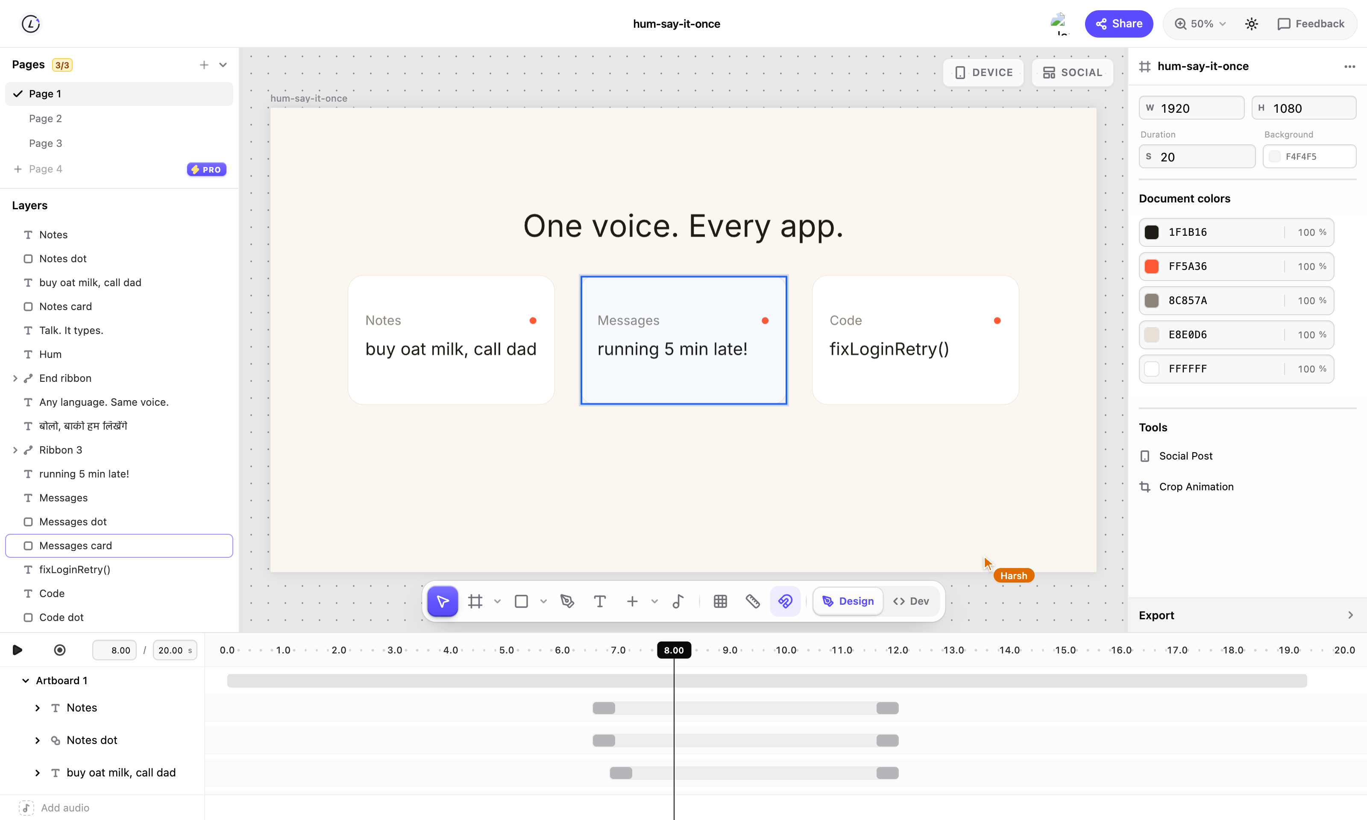Expand the Export section
The width and height of the screenshot is (1367, 820).
pos(1247,615)
